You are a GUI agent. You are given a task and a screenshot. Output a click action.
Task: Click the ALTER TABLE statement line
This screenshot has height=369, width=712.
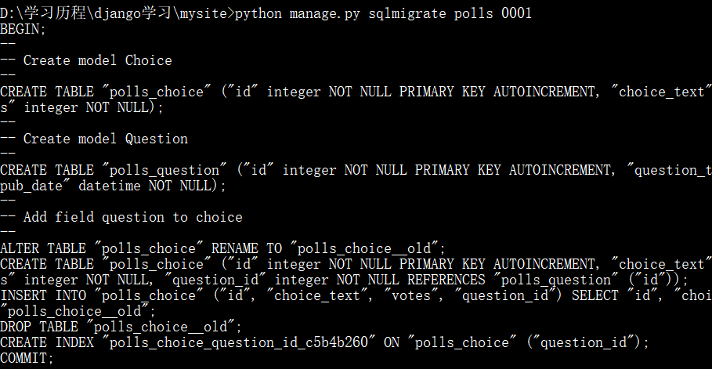(223, 248)
